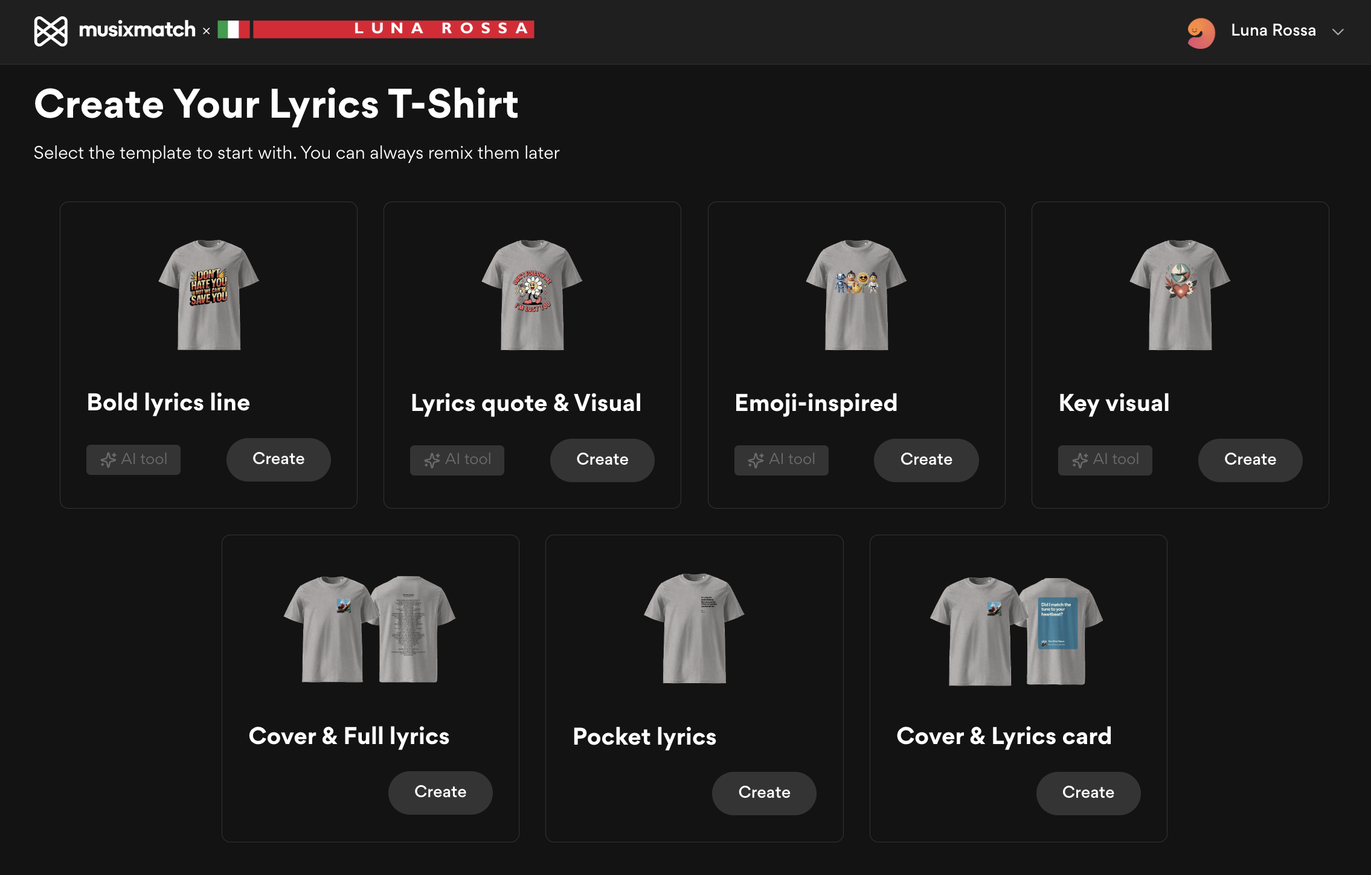Expand the Luna Rossa account dropdown chevron
The image size is (1371, 875).
pos(1338,32)
